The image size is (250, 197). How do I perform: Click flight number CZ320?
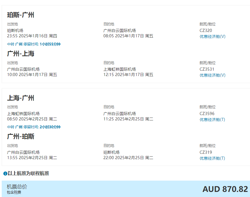[206, 31]
